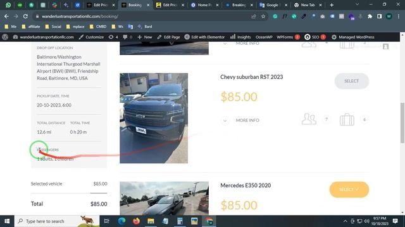This screenshot has height=227, width=405.
Task: Open Insights in admin bar
Action: pyautogui.click(x=240, y=37)
